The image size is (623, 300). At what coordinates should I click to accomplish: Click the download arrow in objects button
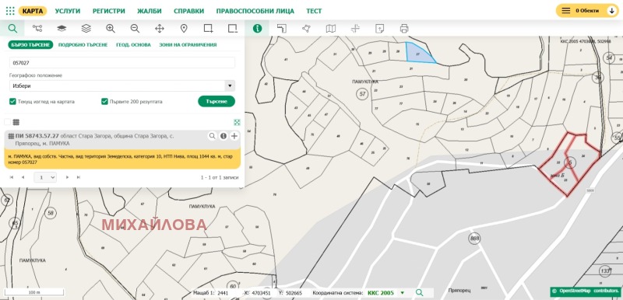(x=612, y=11)
